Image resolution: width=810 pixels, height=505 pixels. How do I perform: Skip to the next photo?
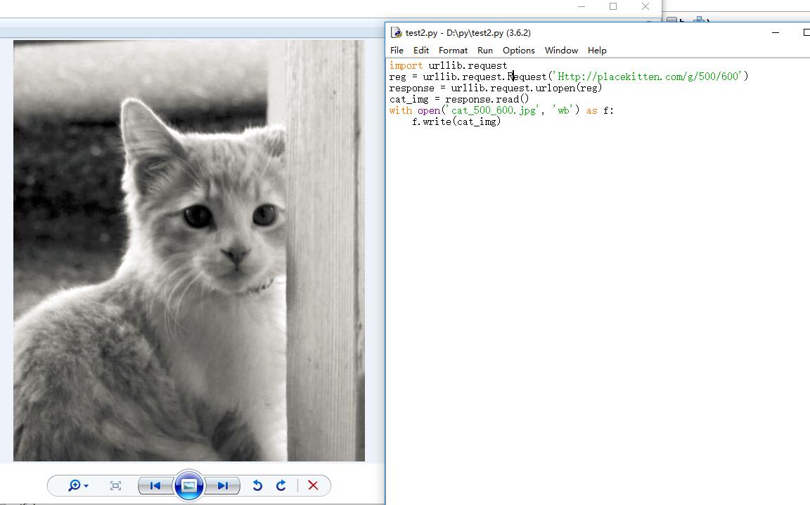(222, 485)
